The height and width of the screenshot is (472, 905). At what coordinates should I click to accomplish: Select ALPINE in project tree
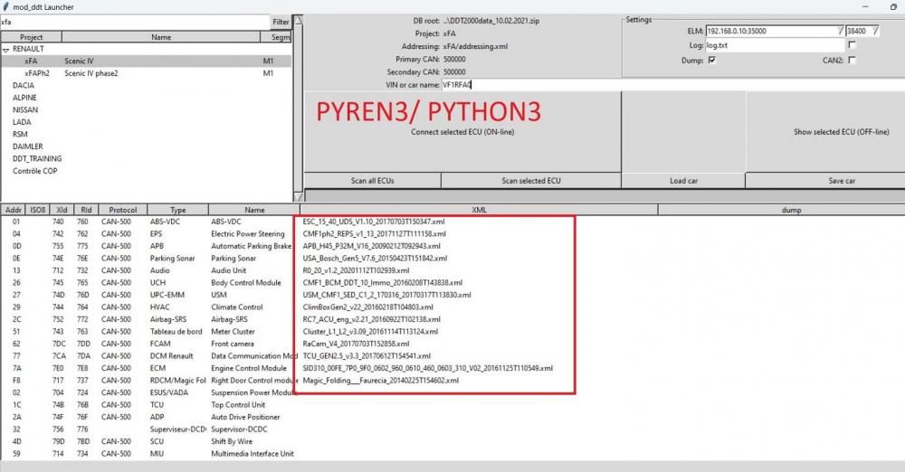pos(24,98)
